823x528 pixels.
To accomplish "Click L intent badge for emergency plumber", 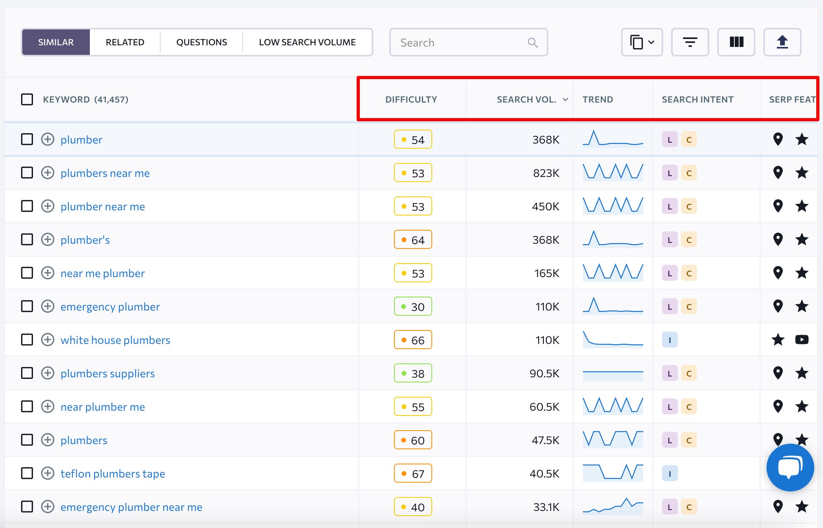I will pyautogui.click(x=670, y=307).
